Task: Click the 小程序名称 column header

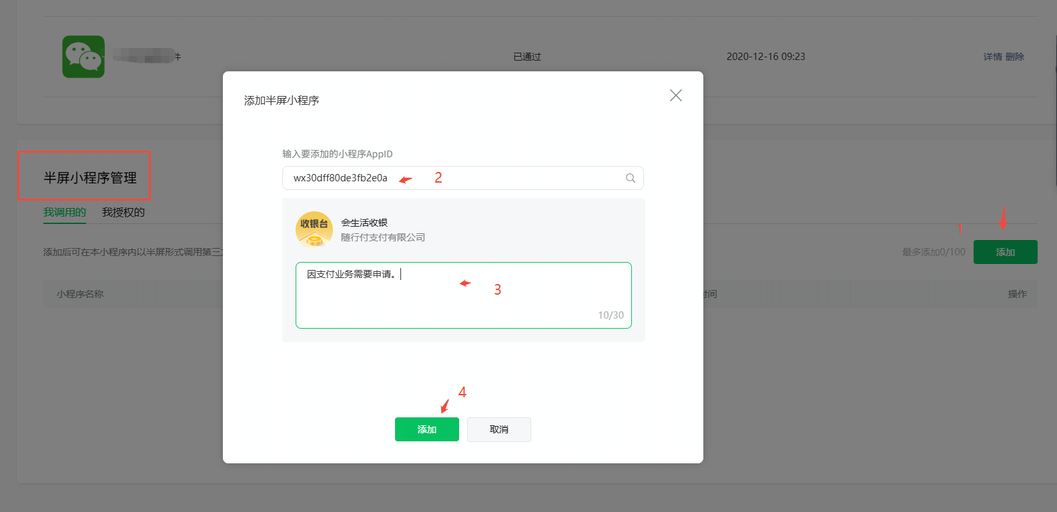Action: click(x=80, y=294)
